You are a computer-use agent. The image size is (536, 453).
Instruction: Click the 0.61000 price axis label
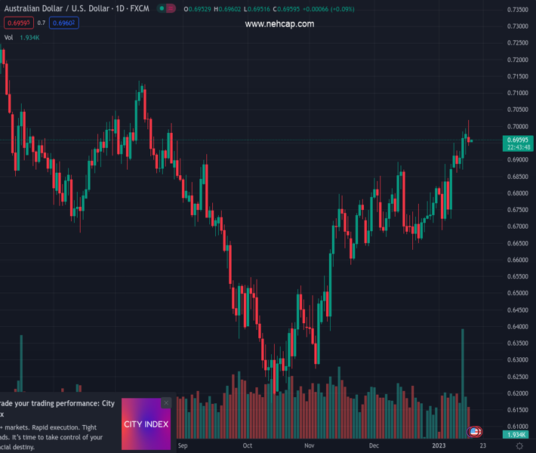click(x=518, y=427)
